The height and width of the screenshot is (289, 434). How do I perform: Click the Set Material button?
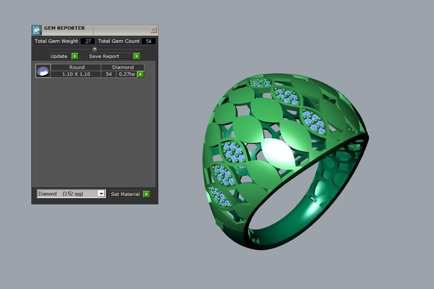click(x=126, y=194)
